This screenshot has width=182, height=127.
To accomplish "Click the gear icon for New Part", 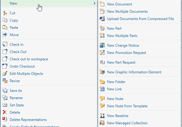I will (x=102, y=28).
